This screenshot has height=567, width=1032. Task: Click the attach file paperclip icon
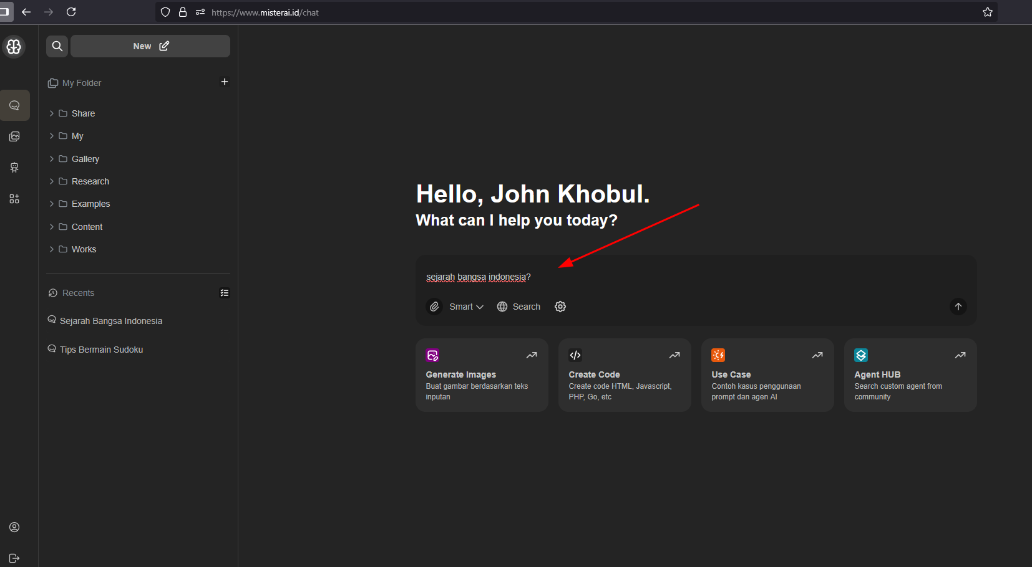(434, 307)
